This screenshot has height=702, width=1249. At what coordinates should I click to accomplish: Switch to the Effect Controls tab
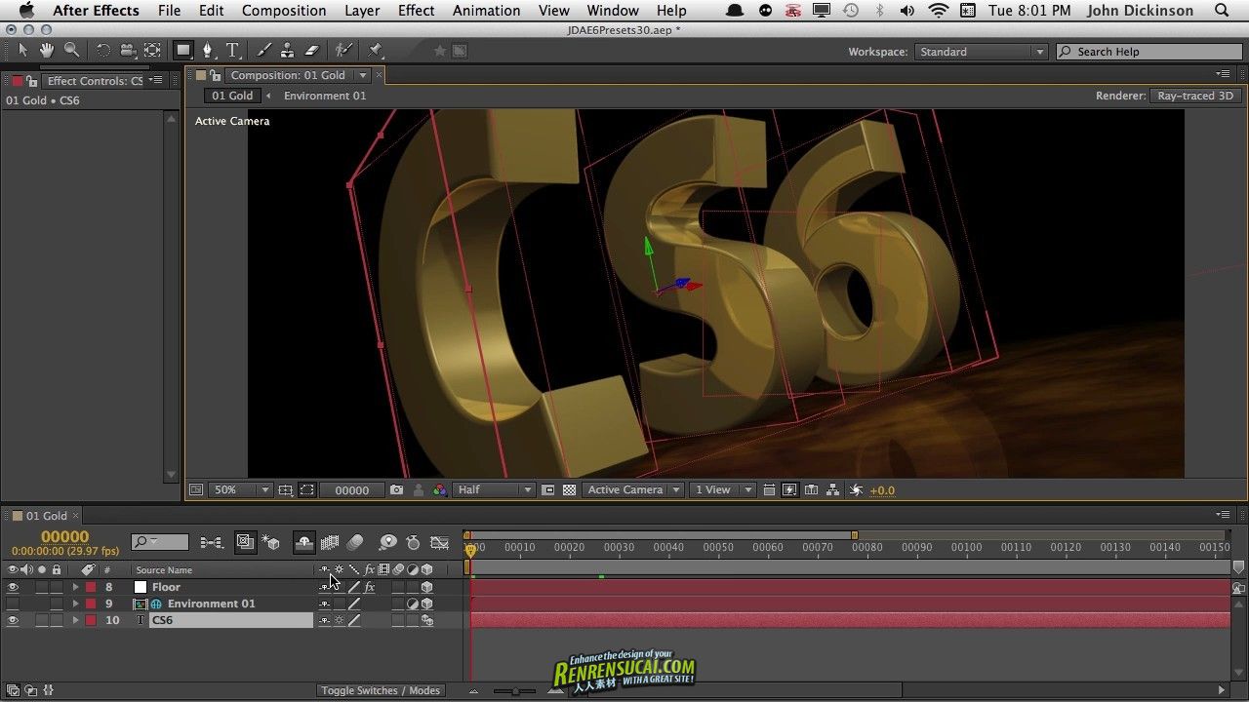click(95, 81)
